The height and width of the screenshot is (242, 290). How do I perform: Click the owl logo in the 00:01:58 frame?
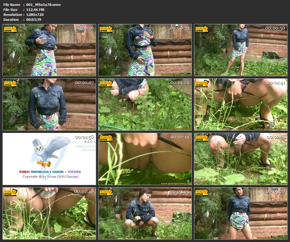tap(50, 151)
